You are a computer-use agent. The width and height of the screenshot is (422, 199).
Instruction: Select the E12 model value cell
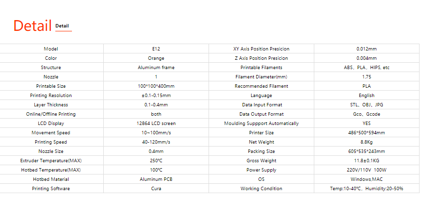click(x=156, y=49)
